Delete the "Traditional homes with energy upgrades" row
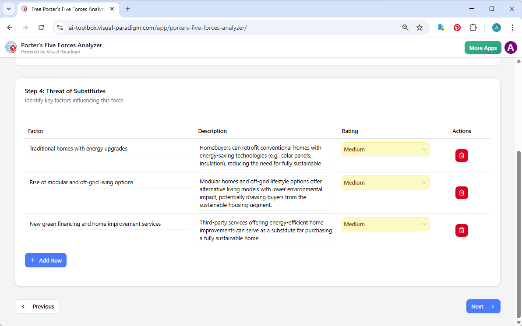Viewport: 522px width, 326px height. tap(462, 155)
